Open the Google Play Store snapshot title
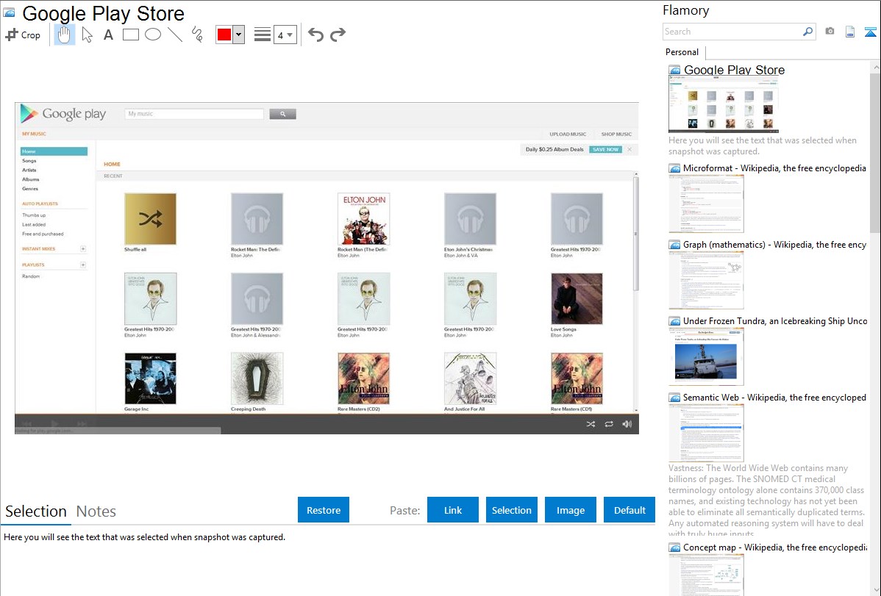 click(734, 71)
